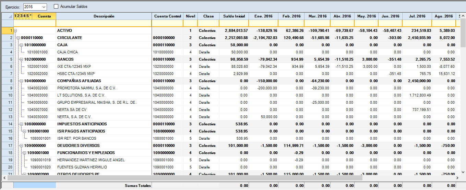Click outline level 2 button in header

pyautogui.click(x=18, y=16)
